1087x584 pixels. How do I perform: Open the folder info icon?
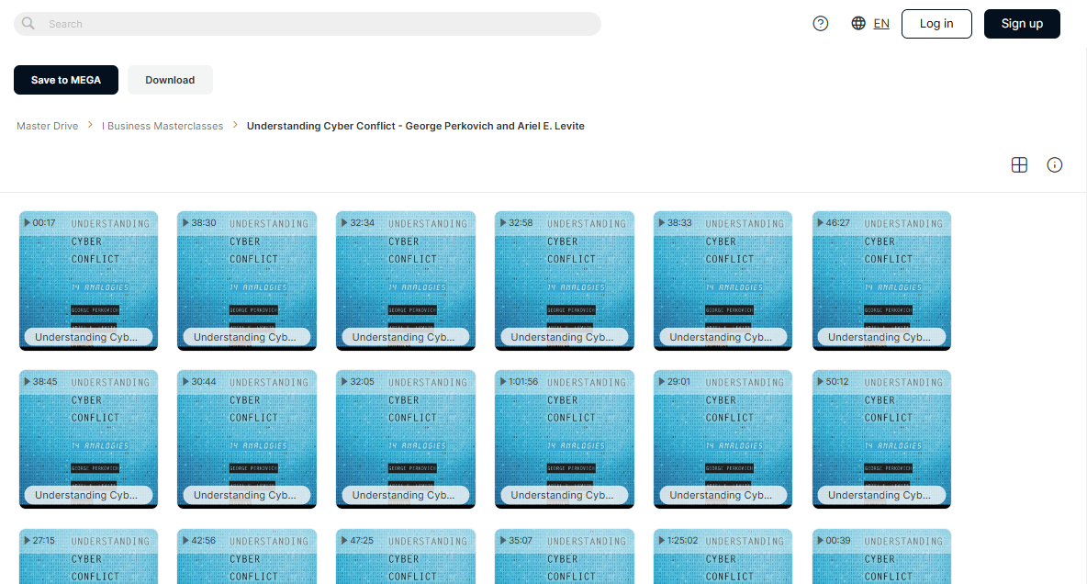(x=1055, y=165)
